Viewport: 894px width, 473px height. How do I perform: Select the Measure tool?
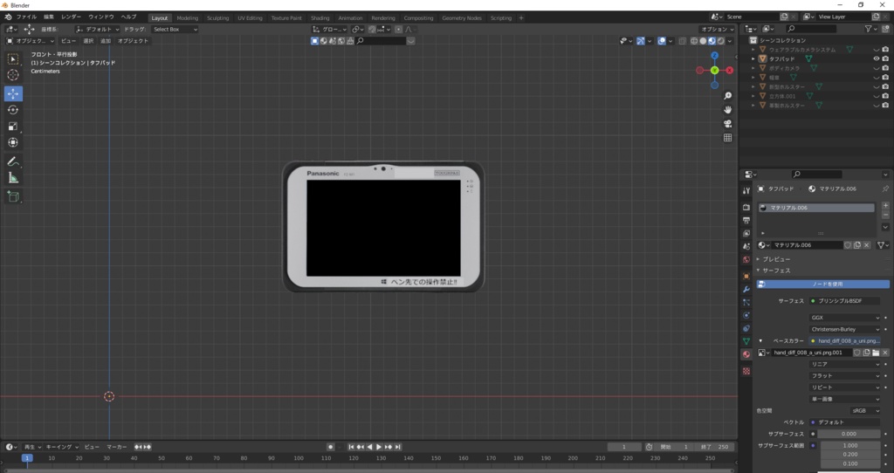point(13,178)
